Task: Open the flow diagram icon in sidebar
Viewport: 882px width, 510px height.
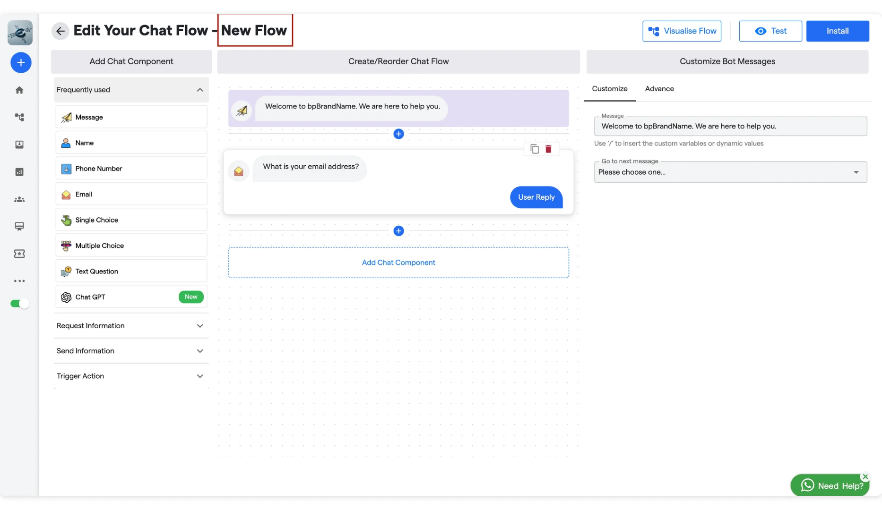Action: (x=19, y=117)
